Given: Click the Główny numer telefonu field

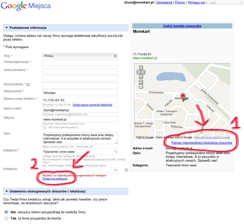Looking at the screenshot, I should [80, 100].
